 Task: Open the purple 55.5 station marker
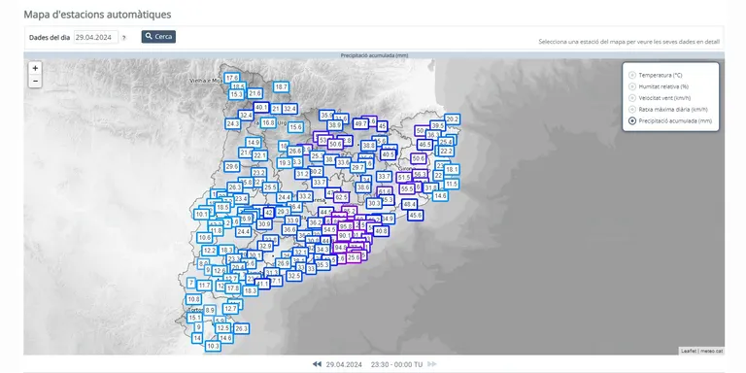(407, 188)
